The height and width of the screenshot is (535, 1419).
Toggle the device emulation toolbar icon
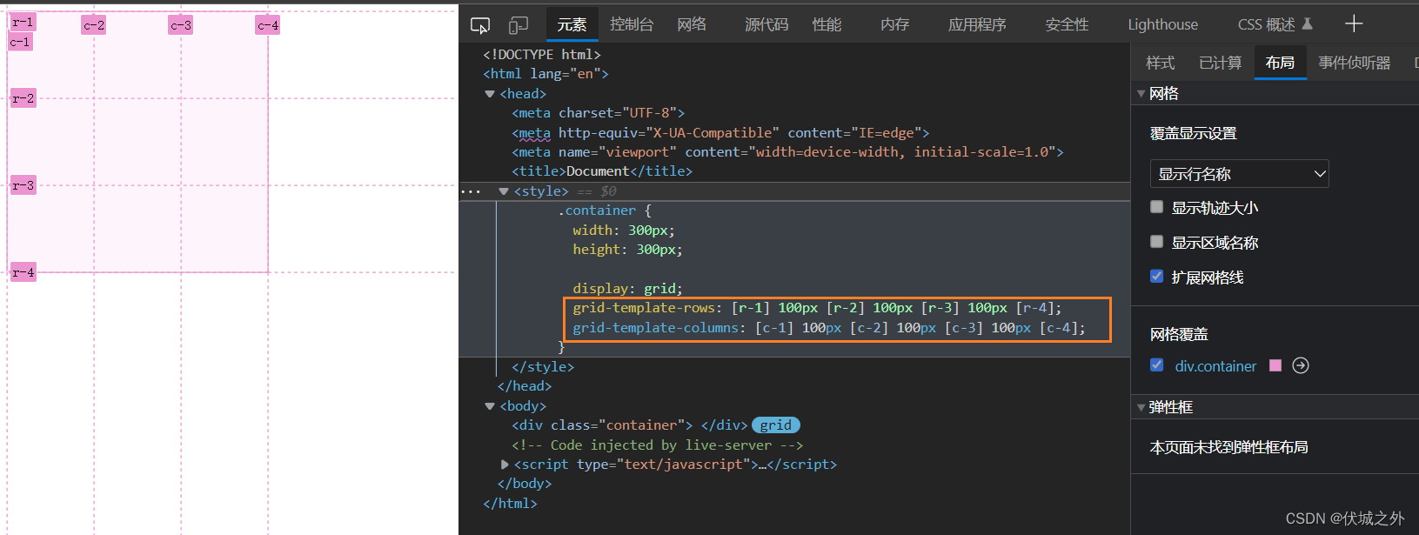[519, 25]
